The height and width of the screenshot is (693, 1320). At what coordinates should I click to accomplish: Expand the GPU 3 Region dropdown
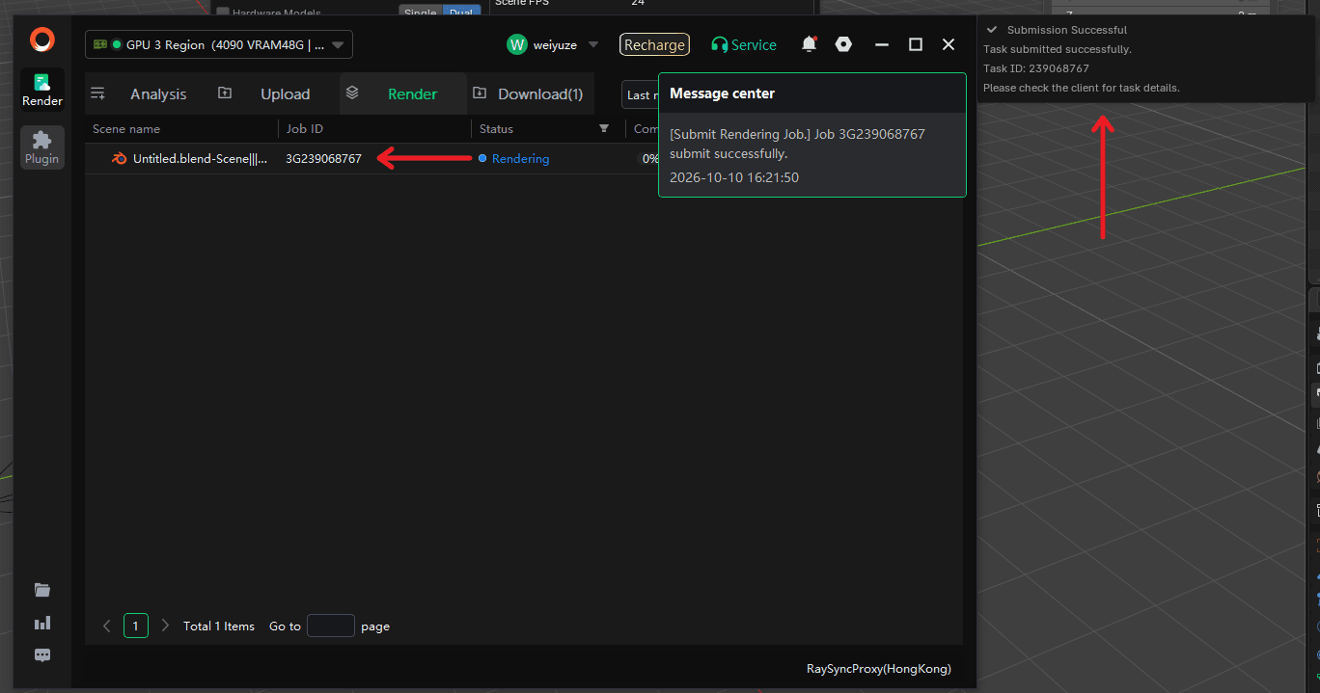point(219,44)
